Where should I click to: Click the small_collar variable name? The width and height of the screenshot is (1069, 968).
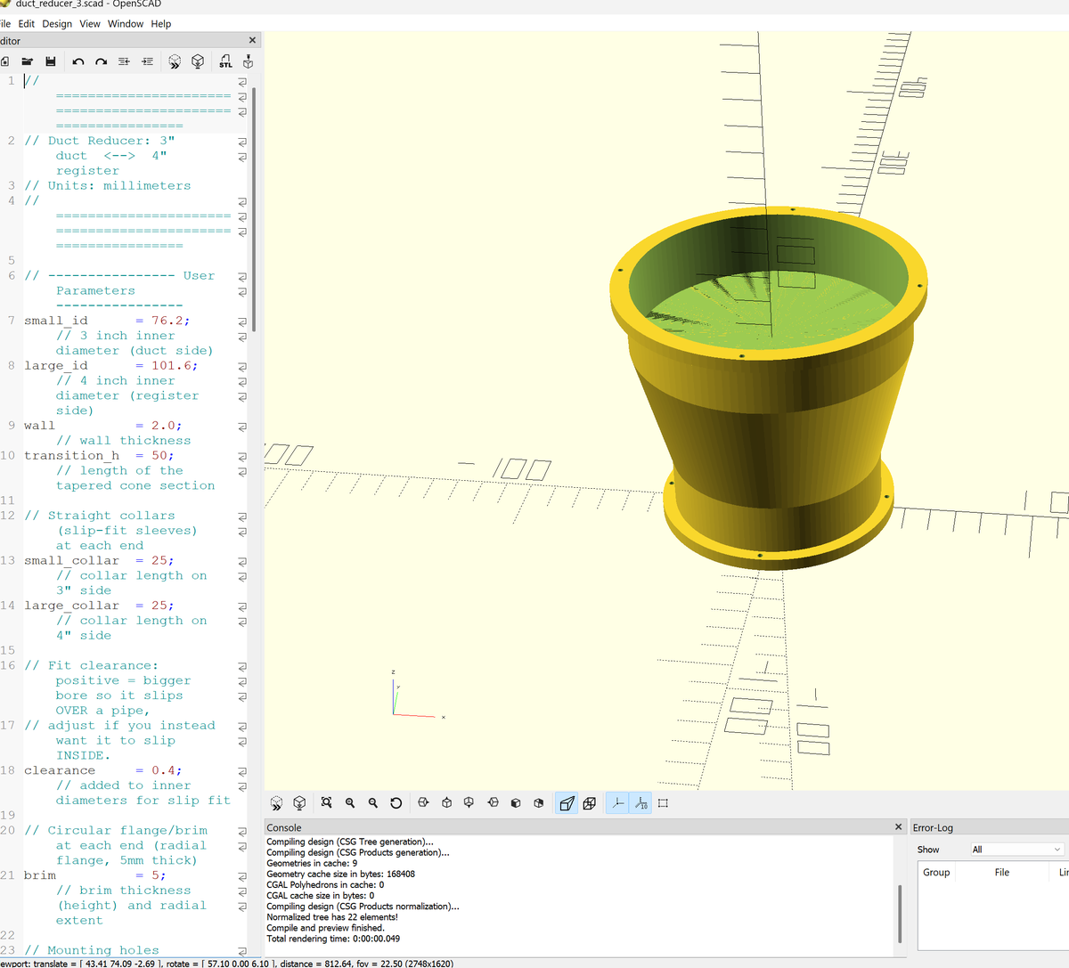coord(71,561)
